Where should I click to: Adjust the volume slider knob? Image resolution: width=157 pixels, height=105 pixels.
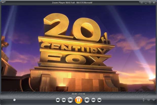pos(14,100)
